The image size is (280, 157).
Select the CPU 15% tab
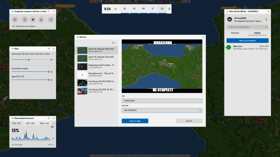pos(16,123)
